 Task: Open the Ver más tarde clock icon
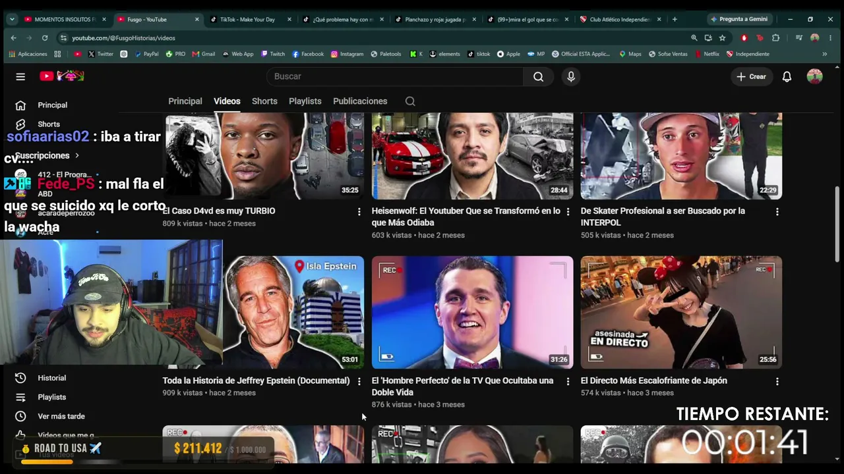coord(20,416)
